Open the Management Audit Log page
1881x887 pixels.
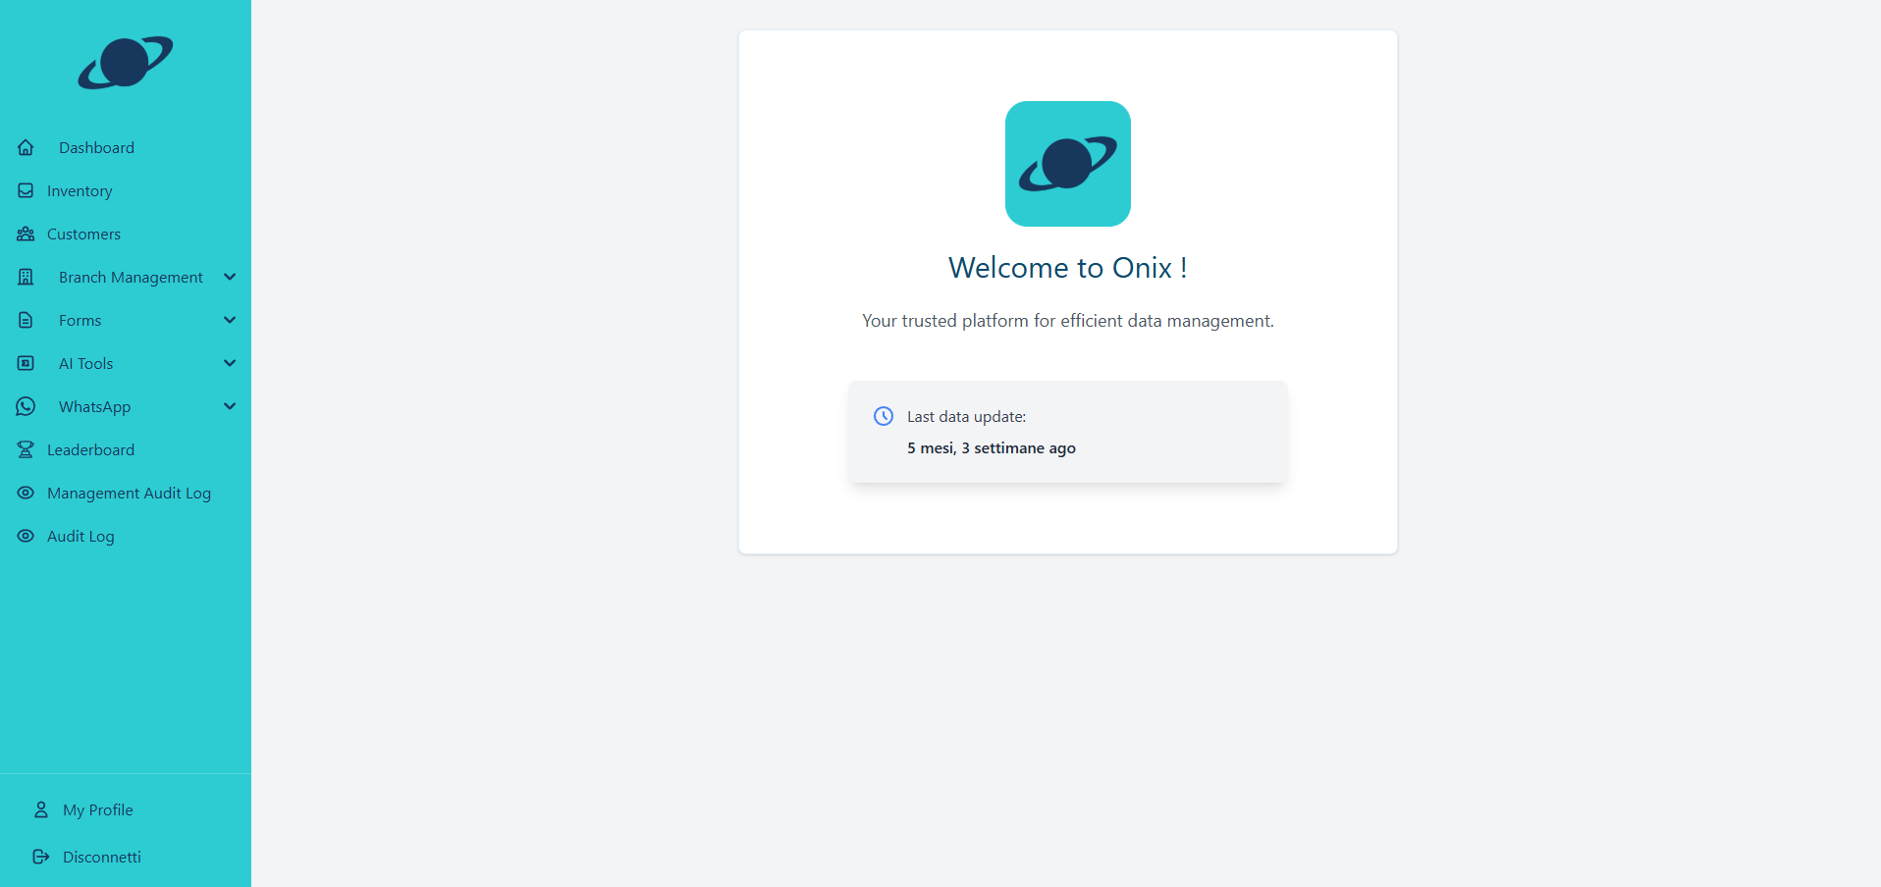(129, 493)
